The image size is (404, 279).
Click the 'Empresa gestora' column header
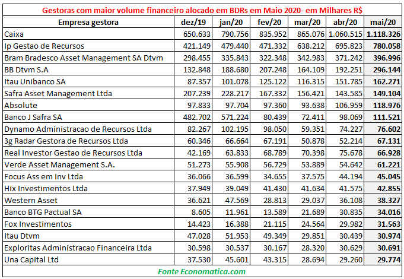[88, 22]
